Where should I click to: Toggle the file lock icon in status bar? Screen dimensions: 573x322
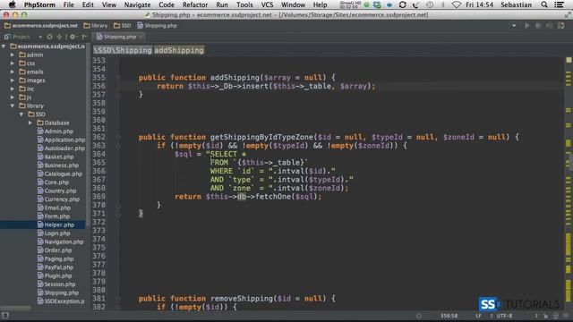pos(545,316)
